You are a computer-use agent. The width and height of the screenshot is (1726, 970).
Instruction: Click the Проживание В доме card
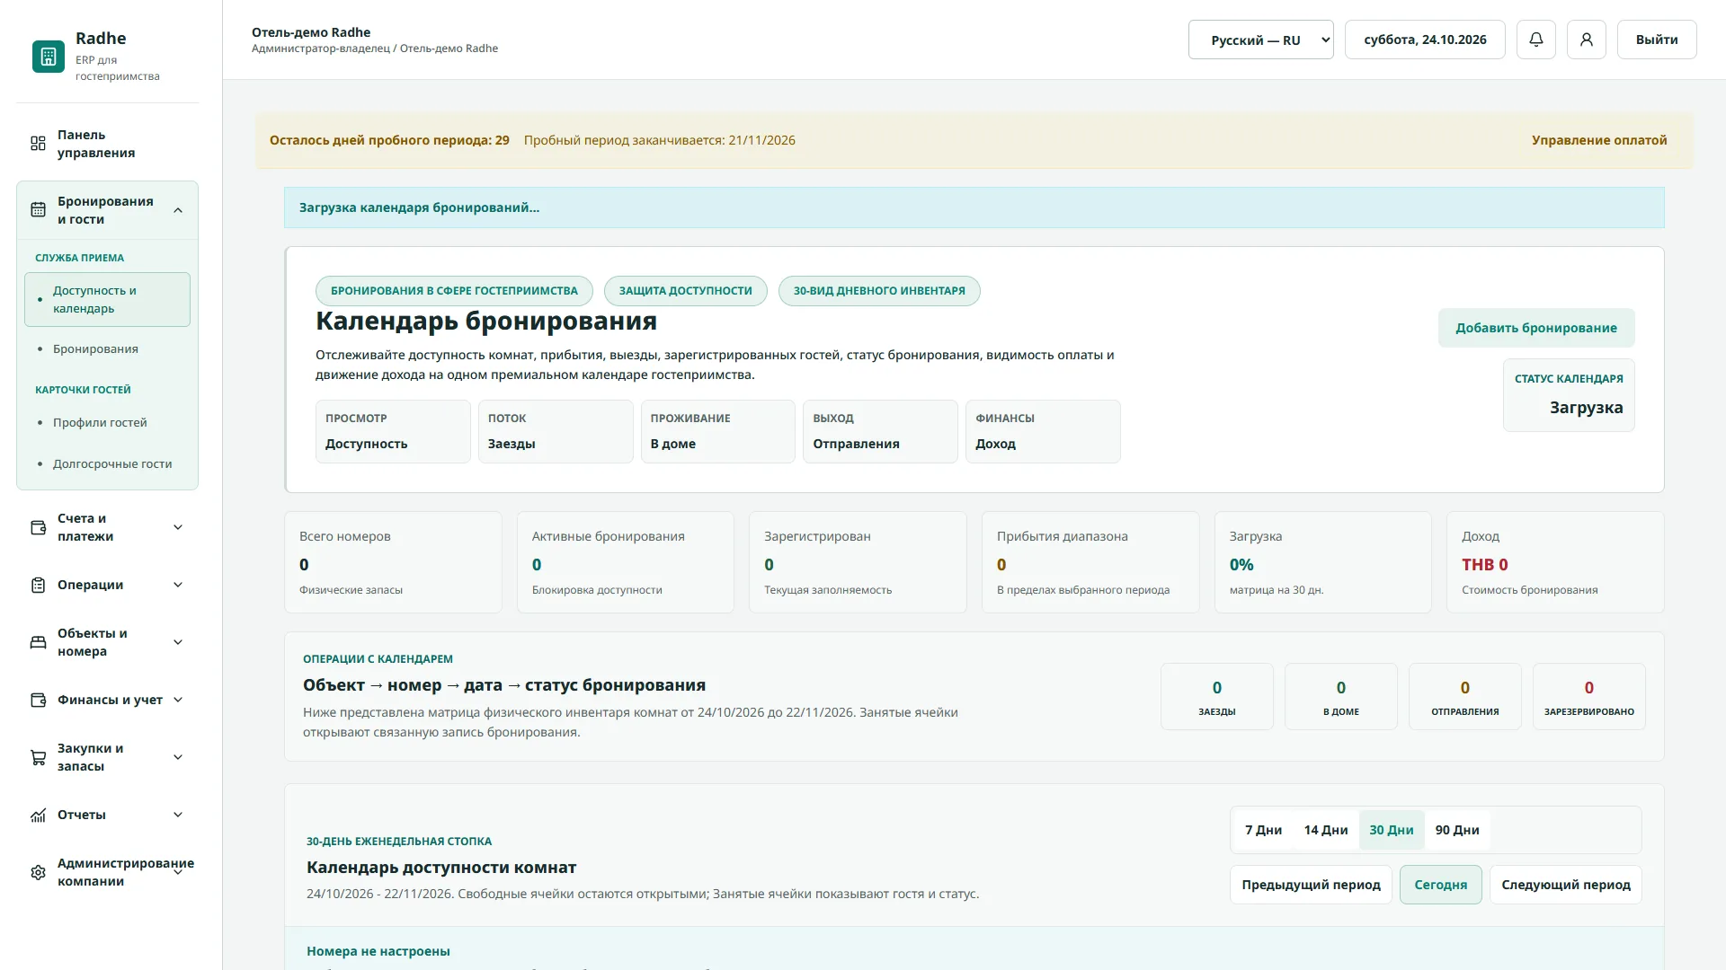(717, 431)
